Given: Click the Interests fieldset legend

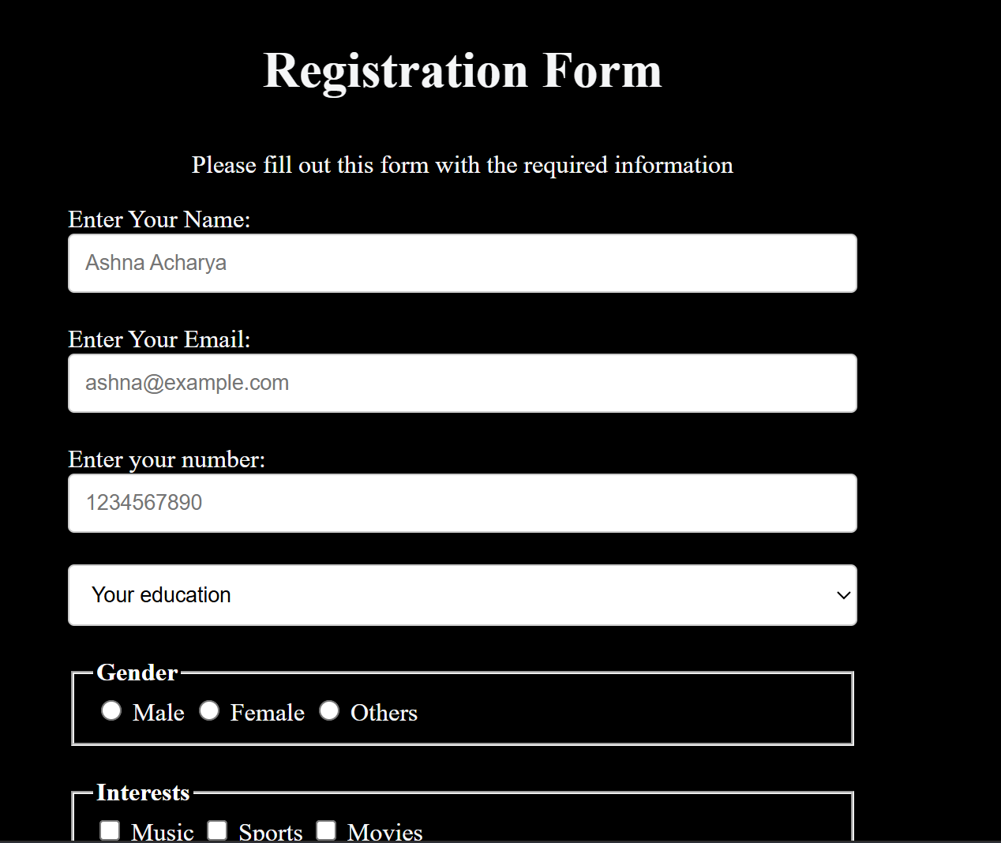Looking at the screenshot, I should (x=143, y=792).
